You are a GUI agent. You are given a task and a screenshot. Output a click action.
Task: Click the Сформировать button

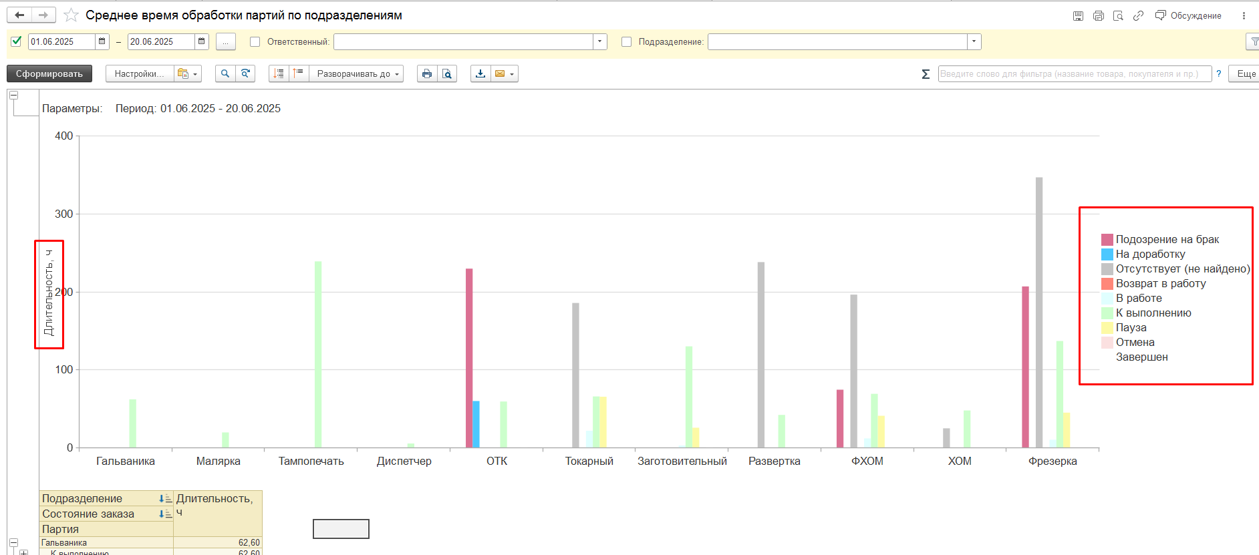49,73
